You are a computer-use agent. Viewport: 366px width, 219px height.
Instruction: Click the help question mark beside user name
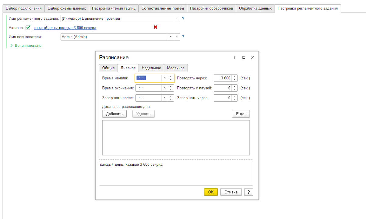(183, 37)
